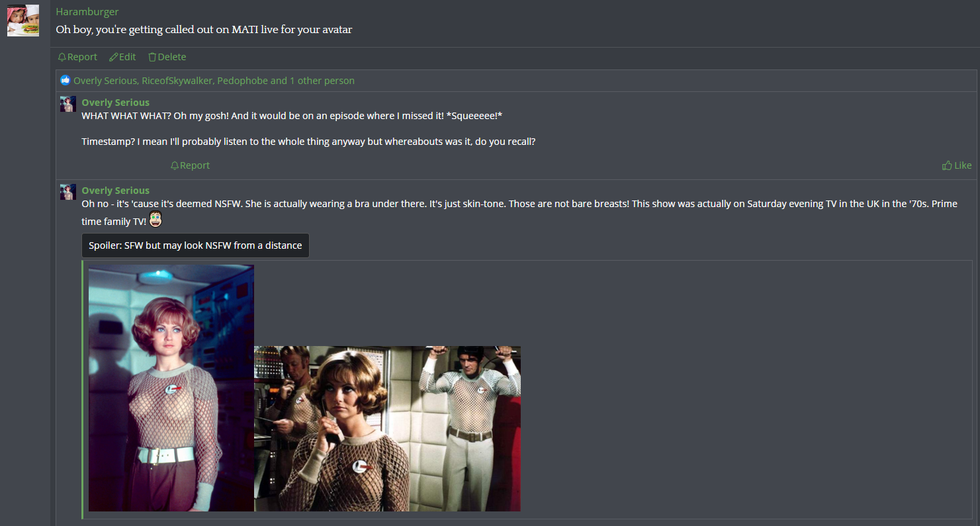Viewport: 980px width, 526px height.
Task: Edit the post using pencil icon
Action: click(x=122, y=57)
